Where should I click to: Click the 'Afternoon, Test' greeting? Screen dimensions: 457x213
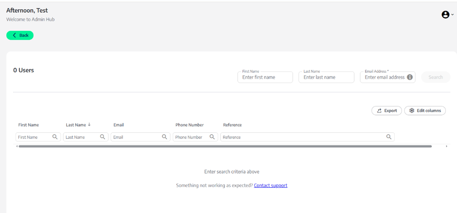[27, 10]
